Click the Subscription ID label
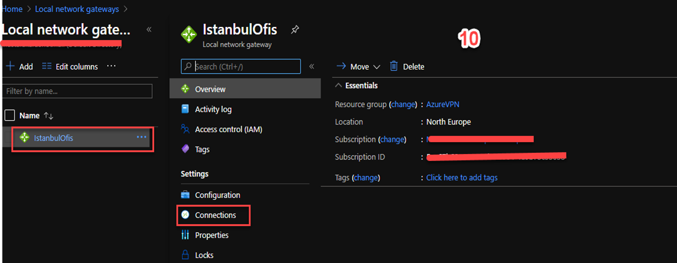 [359, 157]
